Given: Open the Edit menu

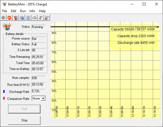Looking at the screenshot, I should click(14, 11).
